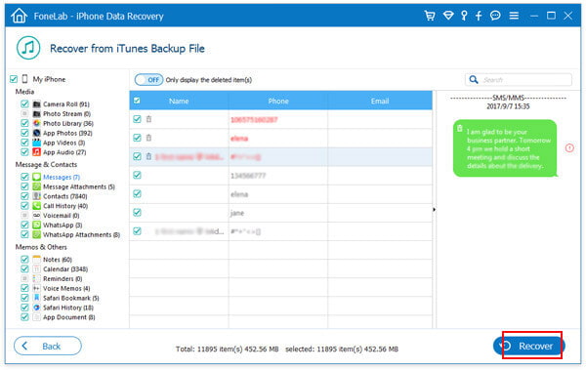Uncheck the row checkbox for jane
Image resolution: width=586 pixels, height=370 pixels.
point(137,213)
